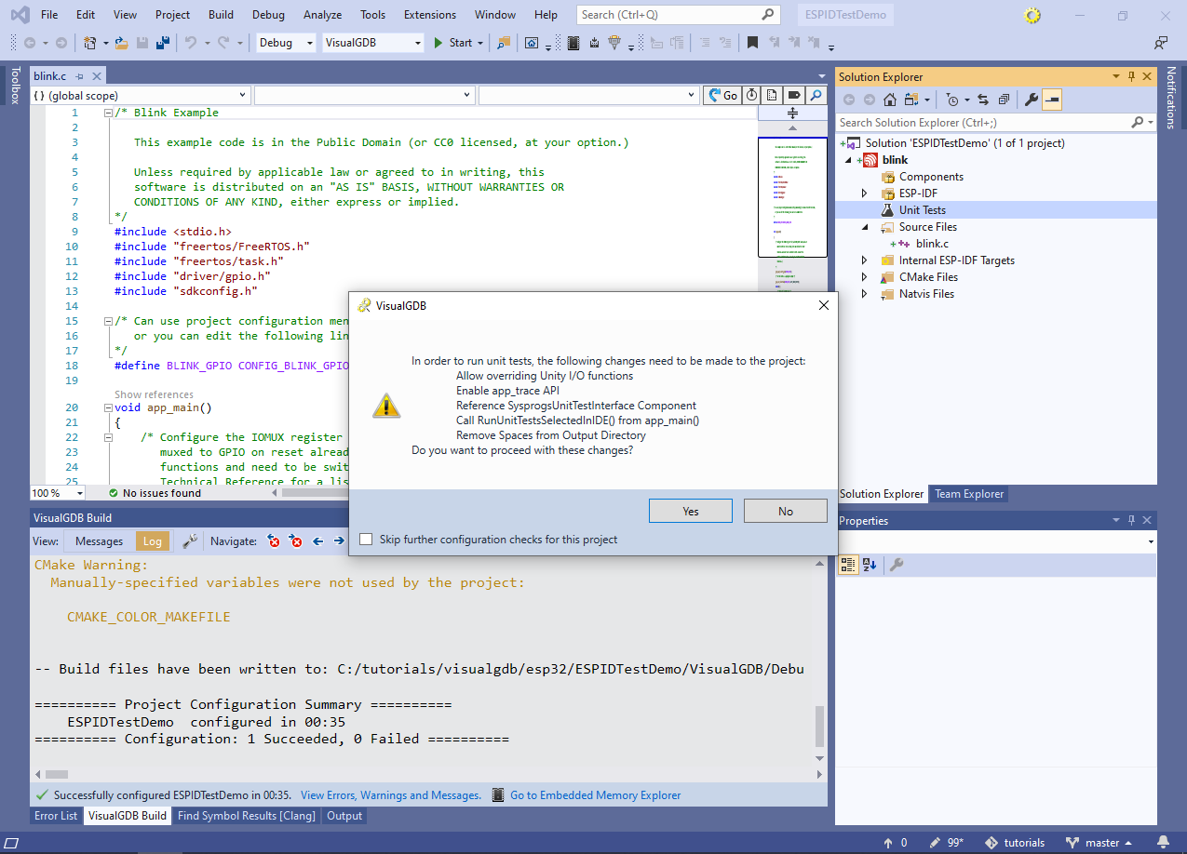Click Sync with Active Document icon
1187x854 pixels.
[982, 100]
